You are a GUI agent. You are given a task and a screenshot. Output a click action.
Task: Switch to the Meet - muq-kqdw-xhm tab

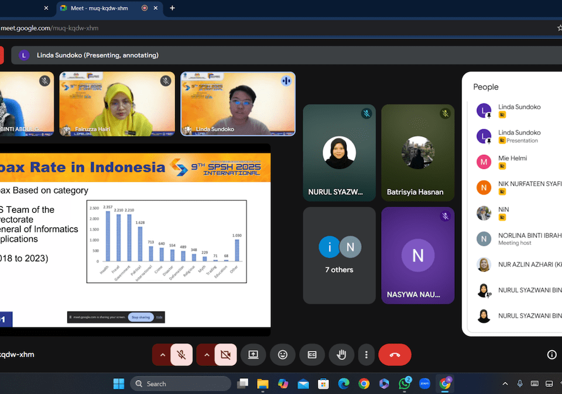tap(100, 8)
